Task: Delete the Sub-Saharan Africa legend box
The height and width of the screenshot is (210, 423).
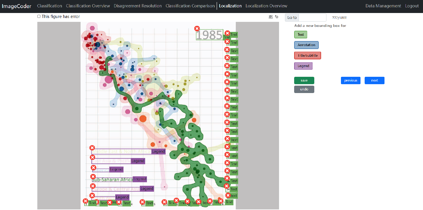Action: click(93, 177)
